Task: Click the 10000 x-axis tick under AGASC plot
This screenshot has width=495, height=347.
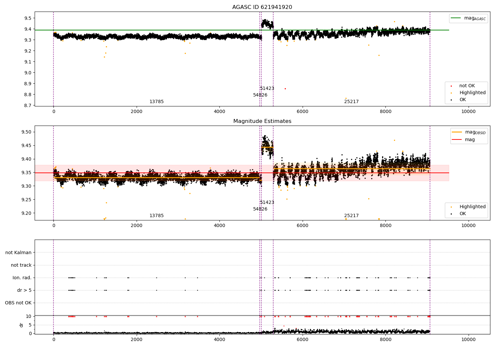Action: [x=469, y=112]
